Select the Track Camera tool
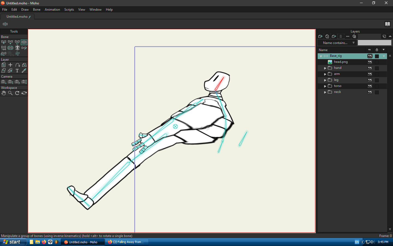393x246 pixels. 4,82
